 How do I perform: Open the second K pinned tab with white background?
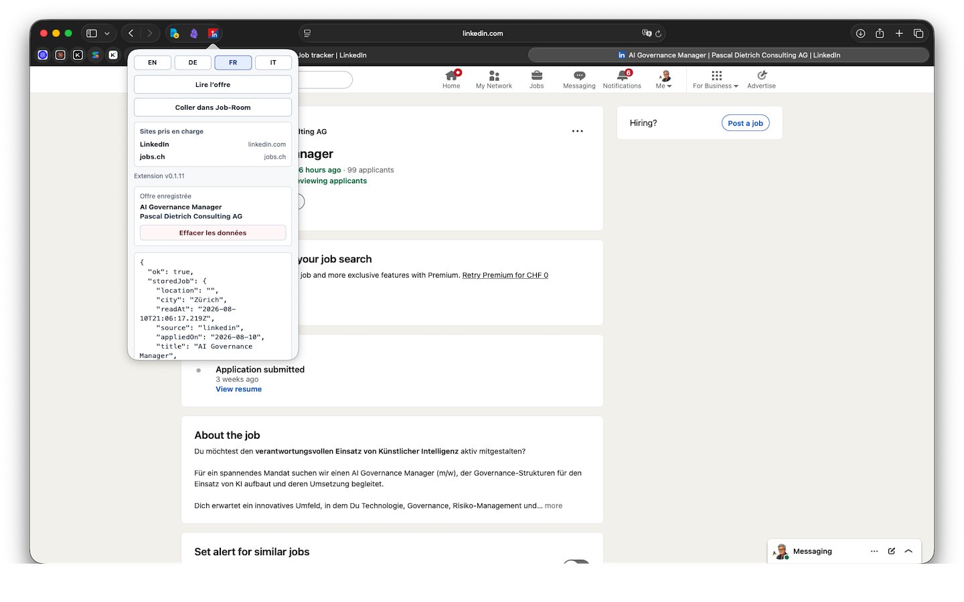(113, 55)
